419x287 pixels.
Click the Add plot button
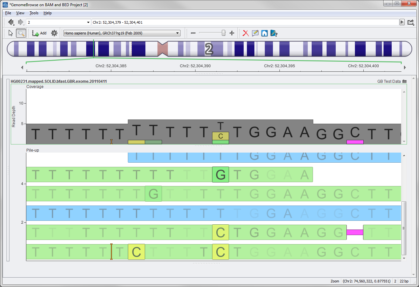pos(39,33)
